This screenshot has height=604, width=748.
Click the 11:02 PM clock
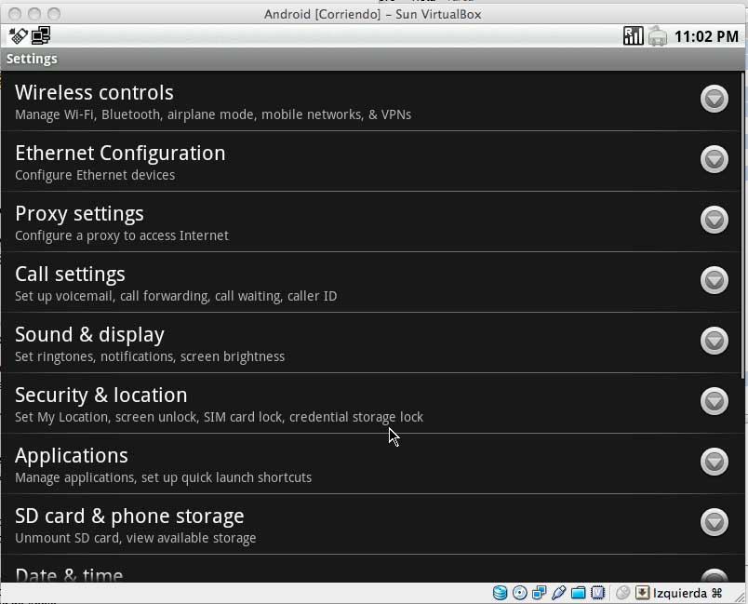point(706,36)
